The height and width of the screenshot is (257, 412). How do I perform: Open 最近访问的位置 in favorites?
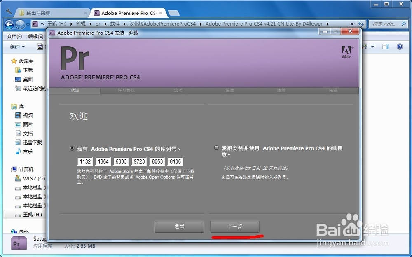(30, 88)
